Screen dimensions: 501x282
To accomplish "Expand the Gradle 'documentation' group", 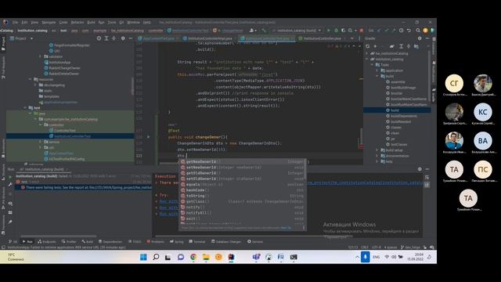I will [x=377, y=156].
